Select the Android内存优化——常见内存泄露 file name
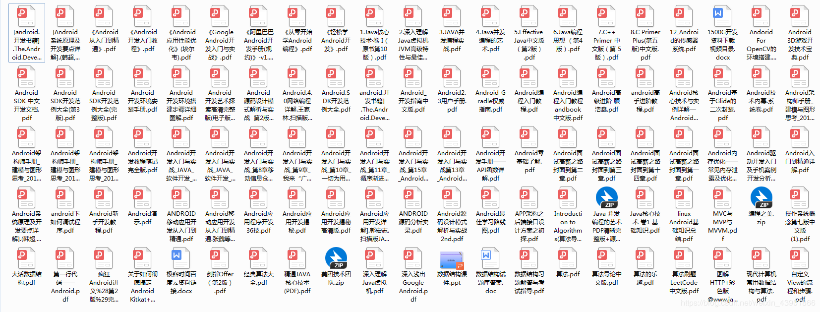The image size is (820, 312). (723, 166)
